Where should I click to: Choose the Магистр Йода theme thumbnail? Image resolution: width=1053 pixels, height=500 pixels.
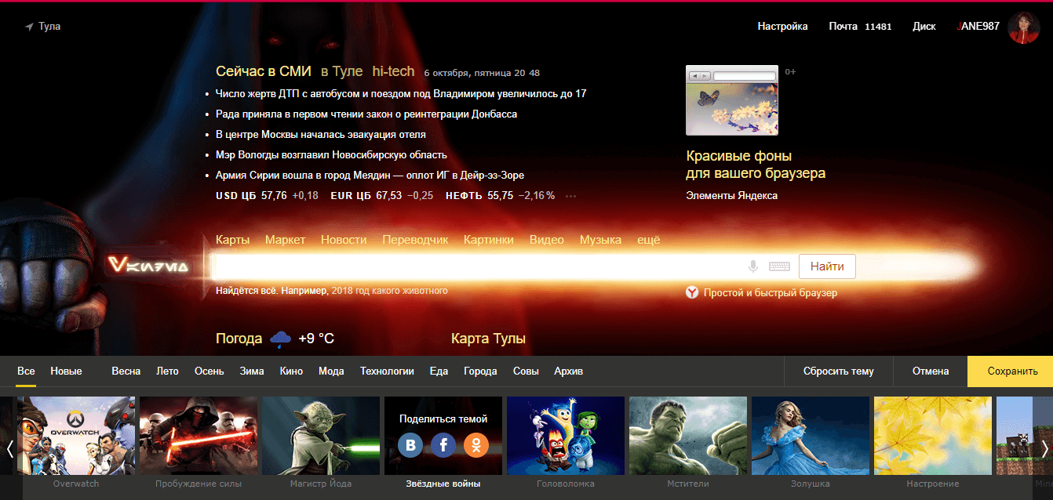point(321,436)
